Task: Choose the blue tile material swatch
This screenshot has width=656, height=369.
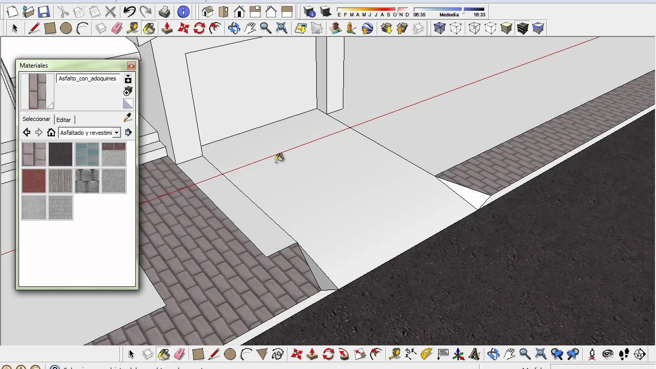Action: click(x=87, y=154)
